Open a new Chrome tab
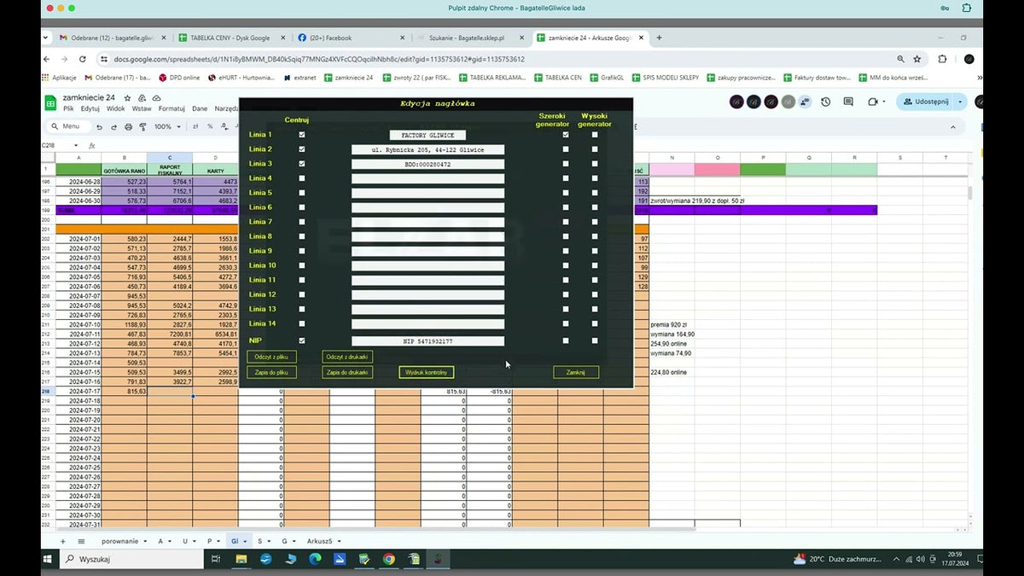 tap(659, 38)
